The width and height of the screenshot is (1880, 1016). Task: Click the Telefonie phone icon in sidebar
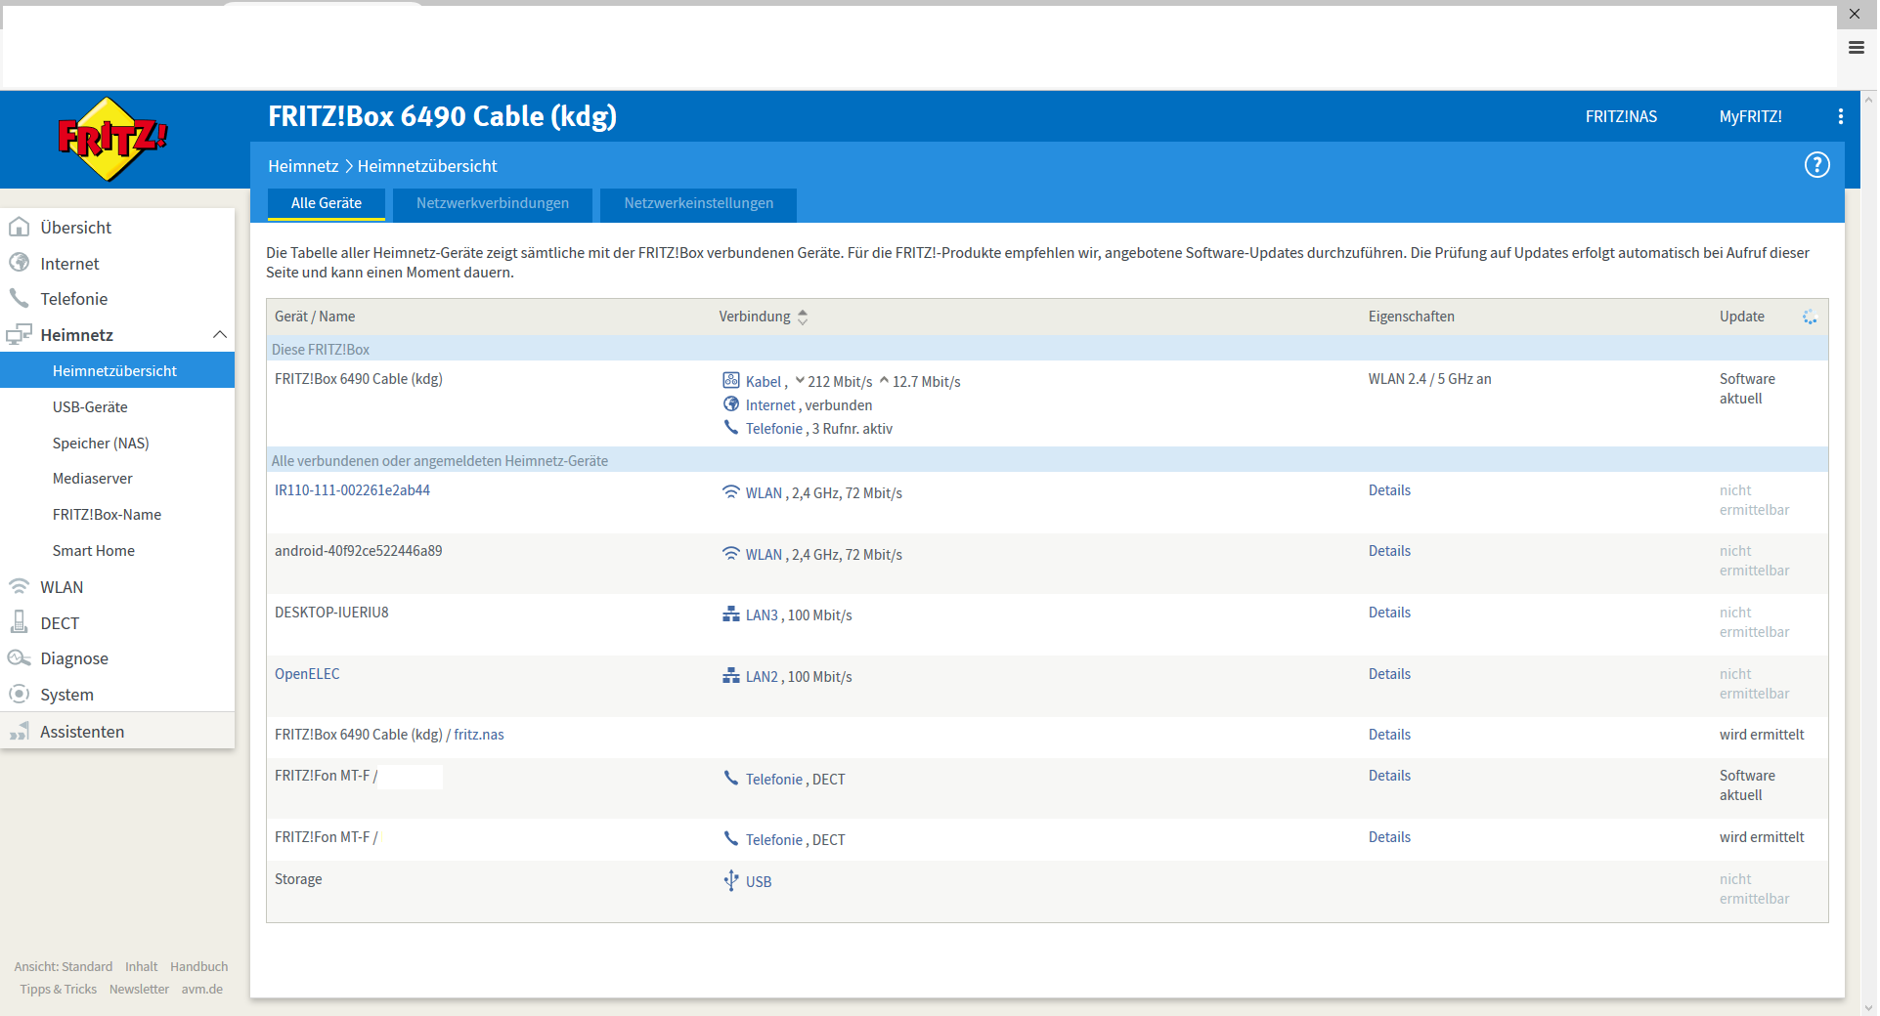click(x=19, y=298)
